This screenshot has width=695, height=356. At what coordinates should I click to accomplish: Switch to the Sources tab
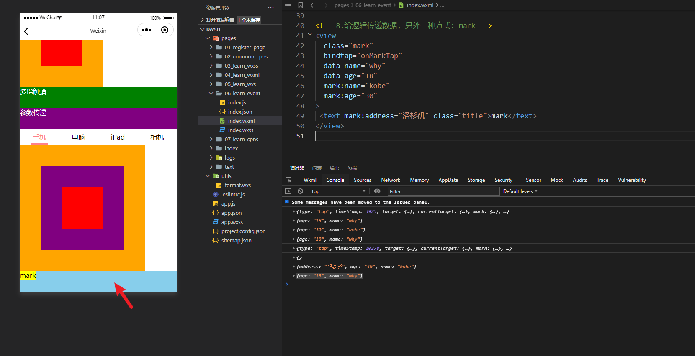(363, 180)
